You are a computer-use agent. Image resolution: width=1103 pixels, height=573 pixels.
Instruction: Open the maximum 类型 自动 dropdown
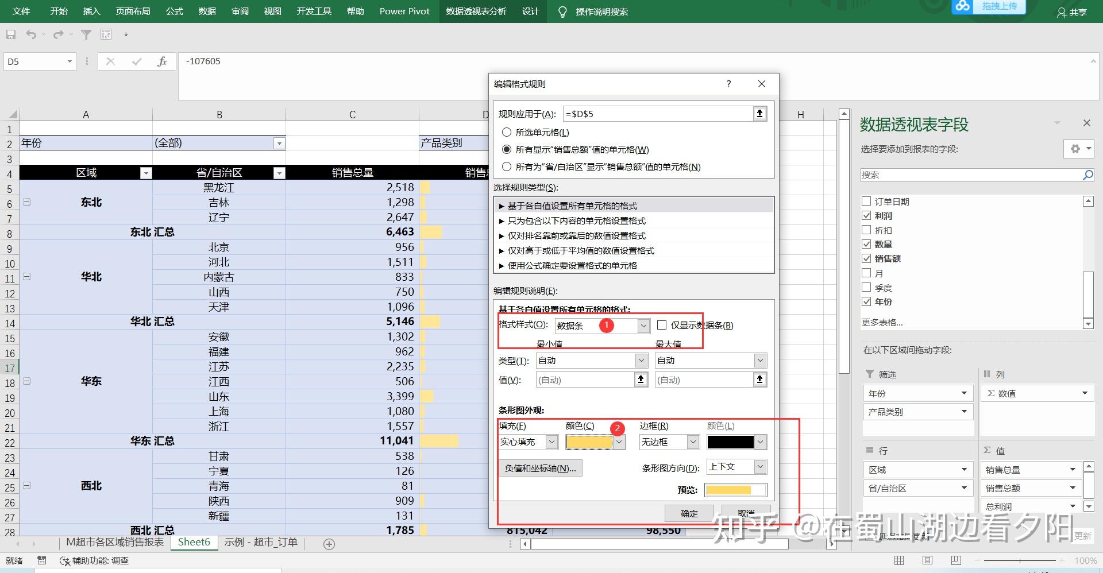[x=760, y=360]
